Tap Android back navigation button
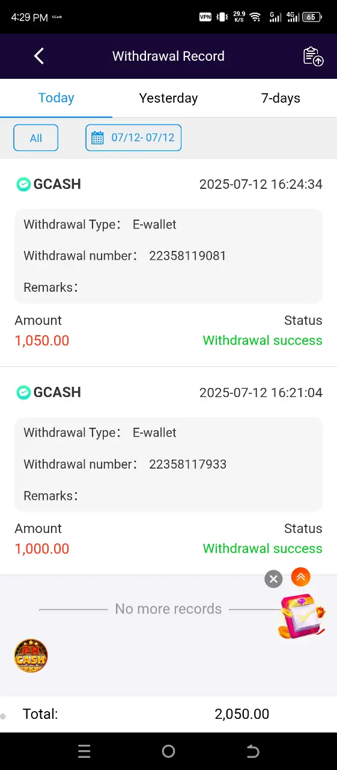 point(253,751)
